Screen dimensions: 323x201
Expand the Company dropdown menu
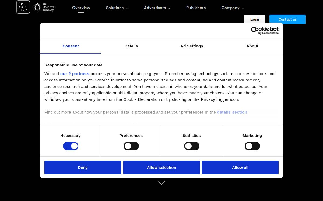point(233,8)
